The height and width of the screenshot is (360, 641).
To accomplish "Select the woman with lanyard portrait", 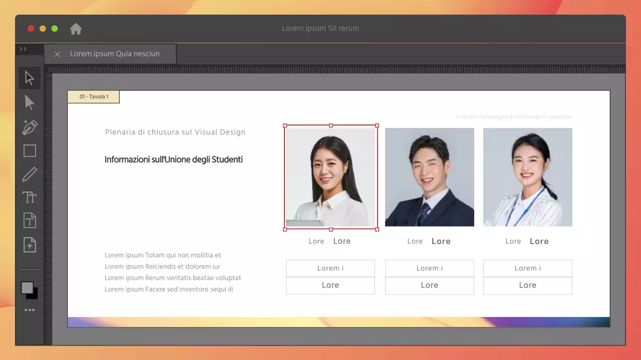I will coord(527,177).
